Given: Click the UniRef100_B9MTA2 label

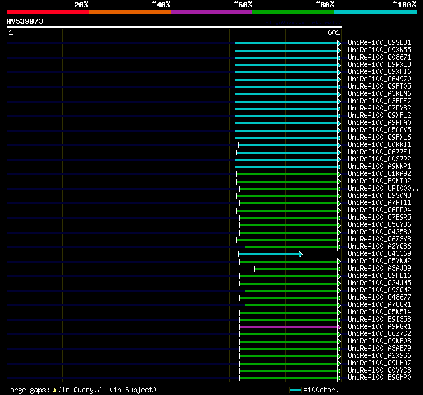Looking at the screenshot, I should click(x=379, y=181).
